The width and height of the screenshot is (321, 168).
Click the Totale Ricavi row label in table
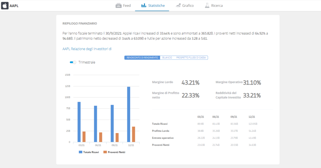(160, 124)
